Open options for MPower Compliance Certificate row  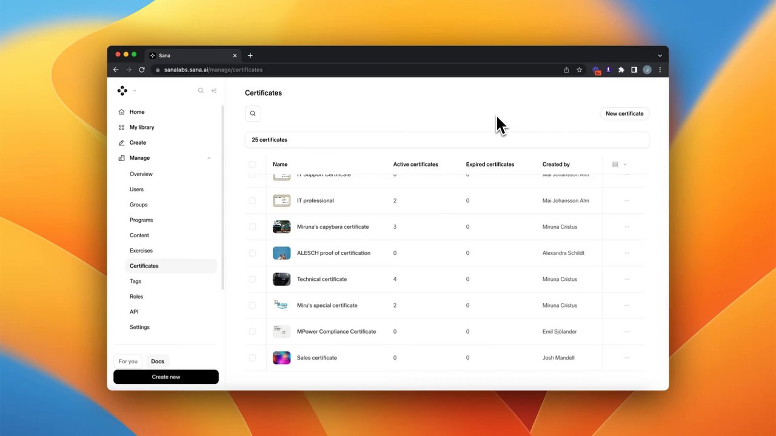coord(627,331)
